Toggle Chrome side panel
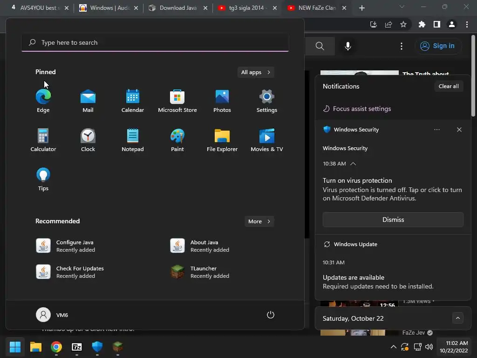Image resolution: width=477 pixels, height=358 pixels. (436, 24)
